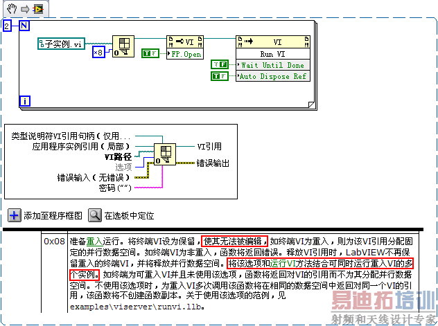Click the 应用程序实例引用（局部）label
The height and width of the screenshot is (326, 438).
[81, 147]
